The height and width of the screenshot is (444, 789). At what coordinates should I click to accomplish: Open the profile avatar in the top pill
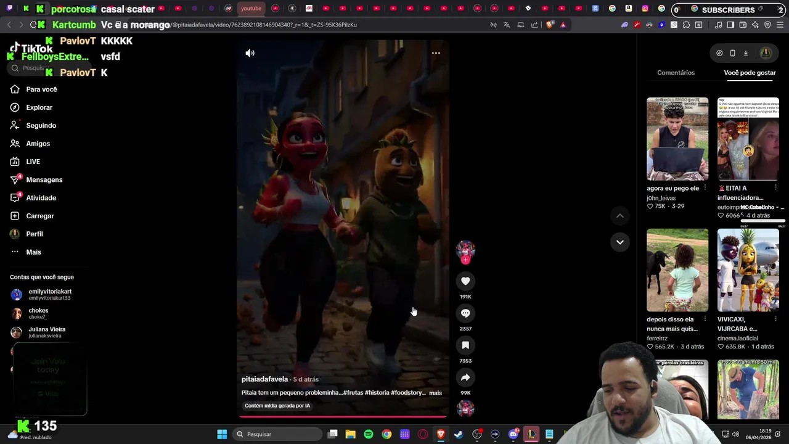tap(766, 54)
